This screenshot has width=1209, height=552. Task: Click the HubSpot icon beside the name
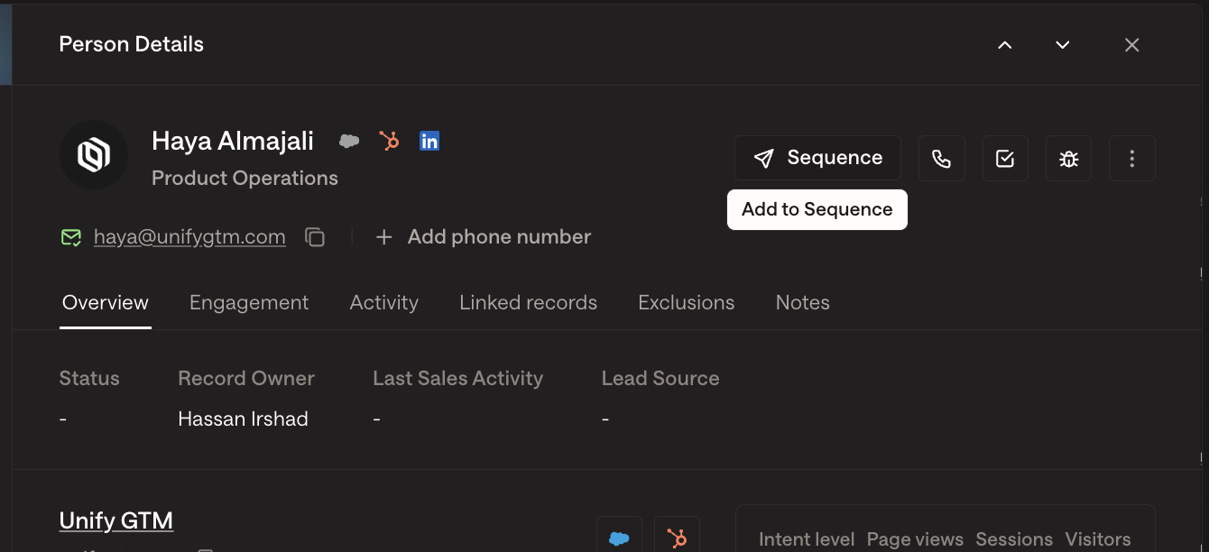pyautogui.click(x=389, y=142)
